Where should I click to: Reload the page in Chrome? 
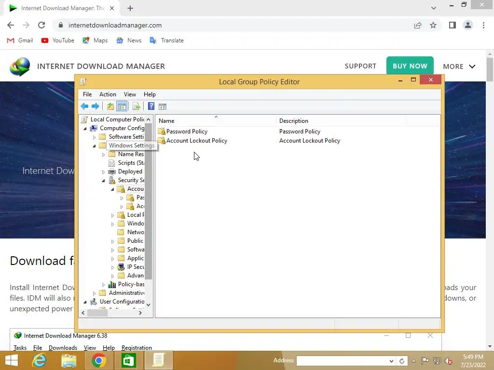[41, 25]
